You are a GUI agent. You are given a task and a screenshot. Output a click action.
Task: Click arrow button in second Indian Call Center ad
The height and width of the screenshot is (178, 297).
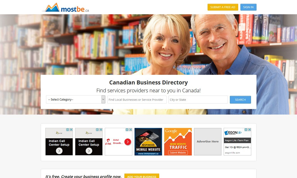point(89,151)
